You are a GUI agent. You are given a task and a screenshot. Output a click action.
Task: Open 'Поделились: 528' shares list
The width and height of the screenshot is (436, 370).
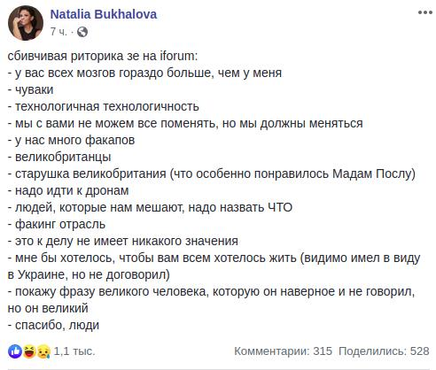point(384,351)
